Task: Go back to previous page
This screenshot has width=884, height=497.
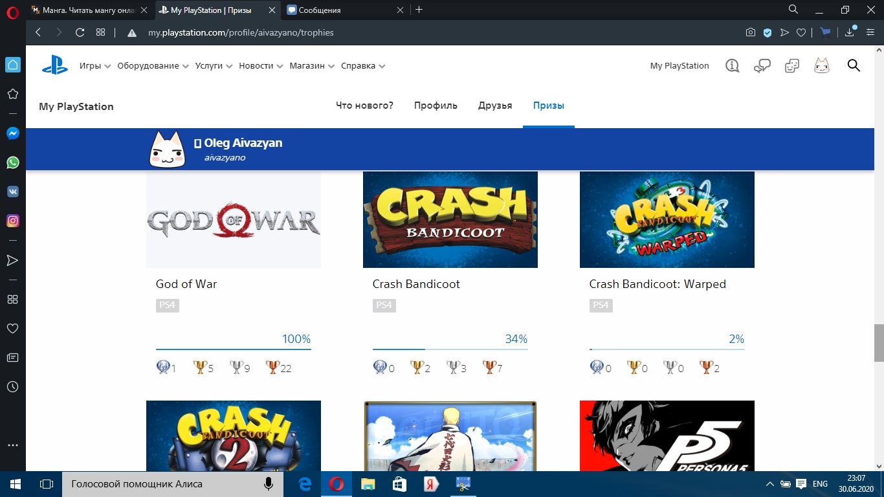Action: coord(38,32)
